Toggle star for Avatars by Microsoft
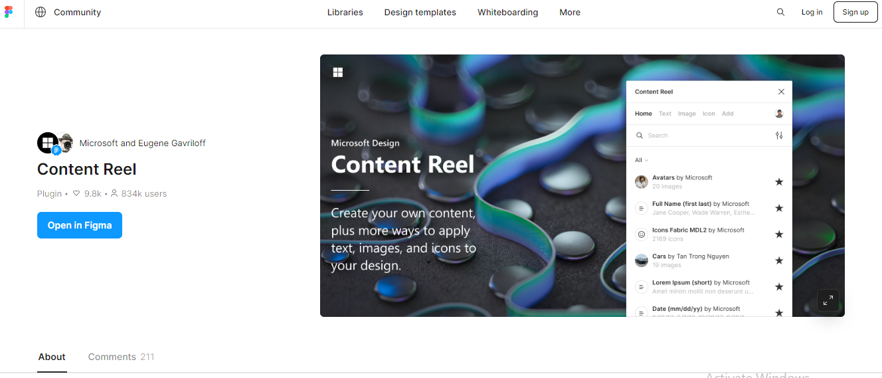882x378 pixels. click(x=779, y=182)
